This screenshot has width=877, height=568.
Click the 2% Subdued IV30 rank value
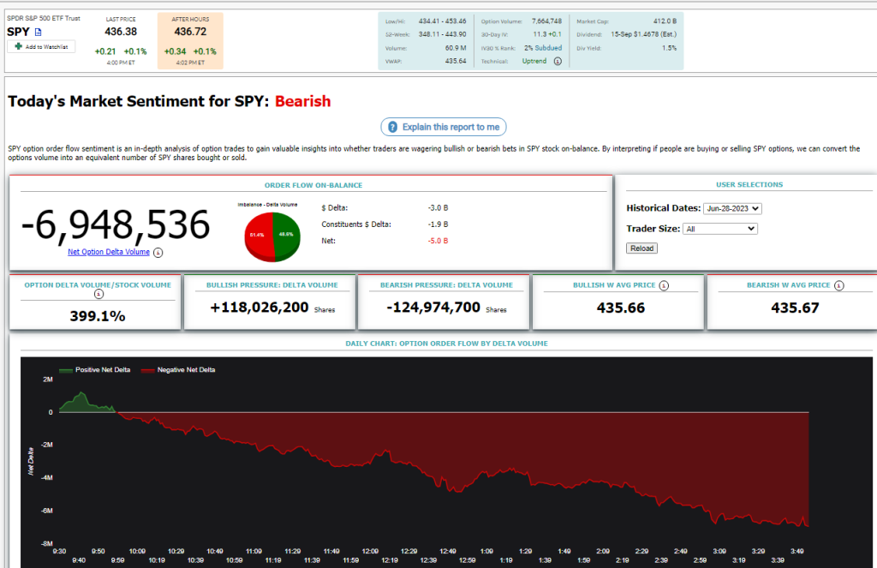click(x=543, y=48)
